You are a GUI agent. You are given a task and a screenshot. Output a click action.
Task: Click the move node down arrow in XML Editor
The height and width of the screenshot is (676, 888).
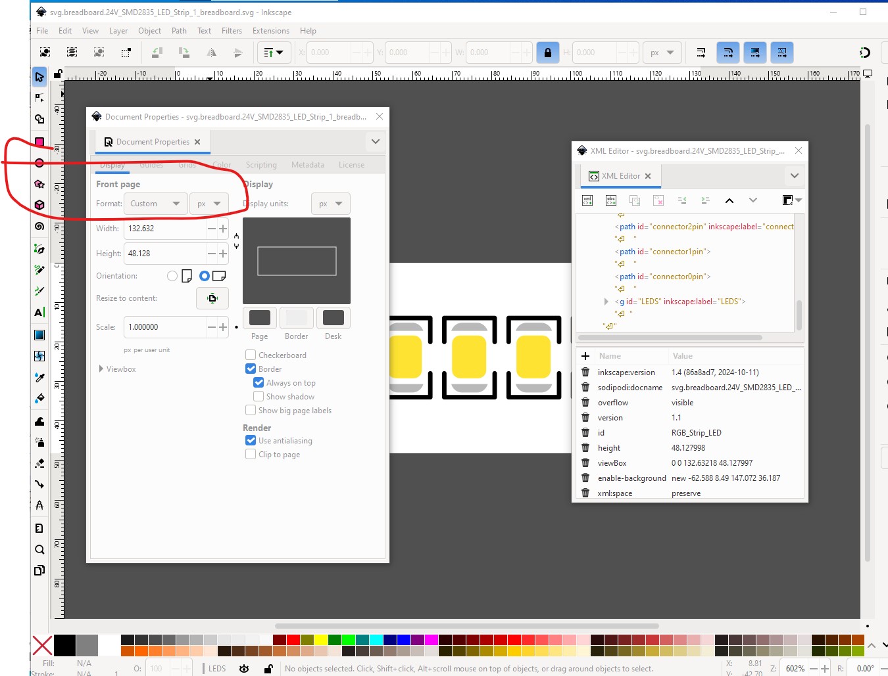coord(753,200)
